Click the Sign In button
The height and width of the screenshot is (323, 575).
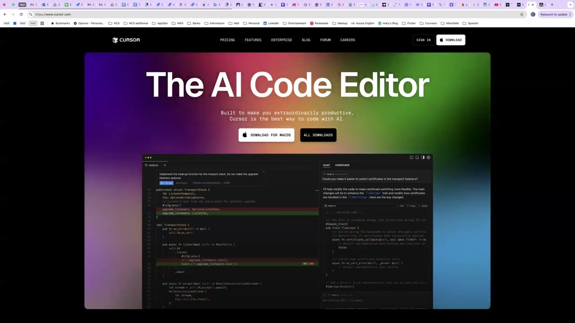[x=424, y=40]
